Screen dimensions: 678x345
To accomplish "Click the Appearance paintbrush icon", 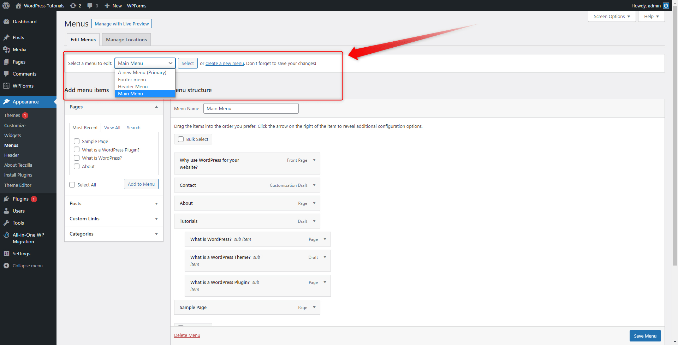I will 6,102.
